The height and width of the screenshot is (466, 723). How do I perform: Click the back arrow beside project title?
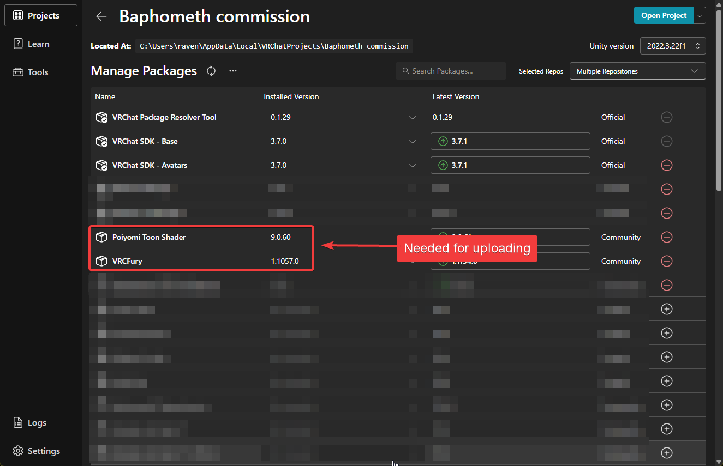click(101, 16)
